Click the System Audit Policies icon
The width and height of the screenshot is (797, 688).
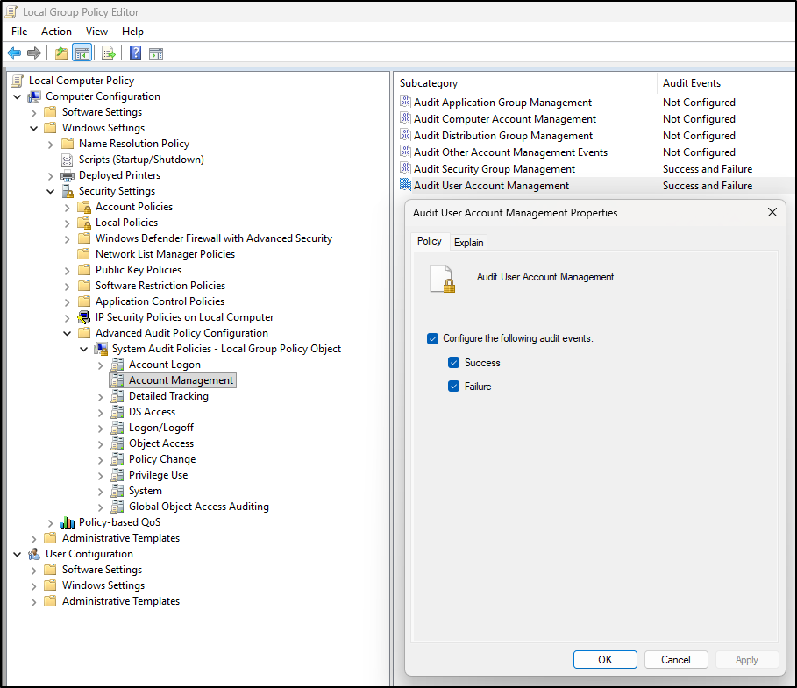(101, 349)
